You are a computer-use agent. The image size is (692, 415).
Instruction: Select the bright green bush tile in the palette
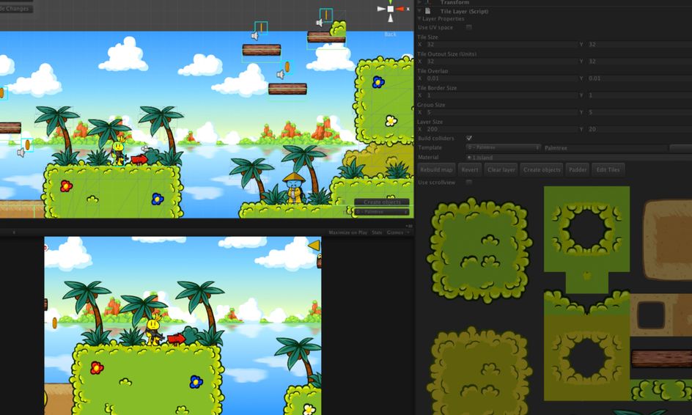479,250
